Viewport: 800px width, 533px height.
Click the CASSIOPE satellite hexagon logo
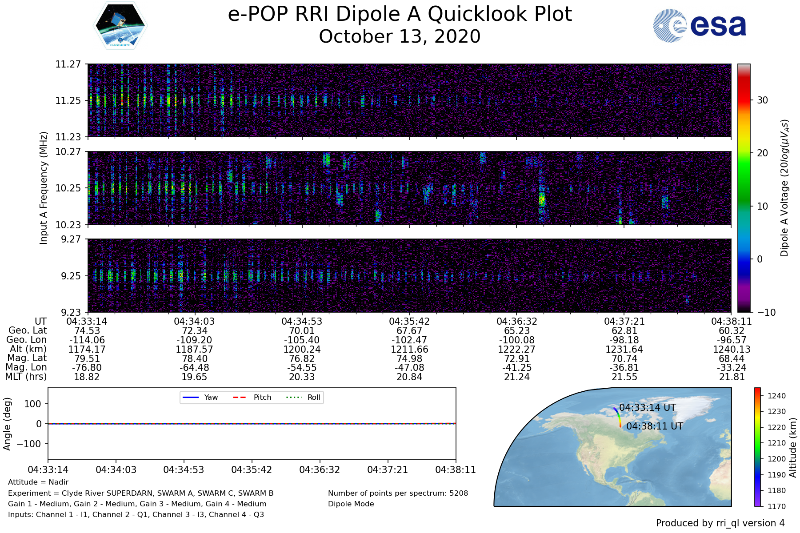tap(120, 25)
